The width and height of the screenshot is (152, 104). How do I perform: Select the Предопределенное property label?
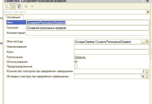point(19,66)
